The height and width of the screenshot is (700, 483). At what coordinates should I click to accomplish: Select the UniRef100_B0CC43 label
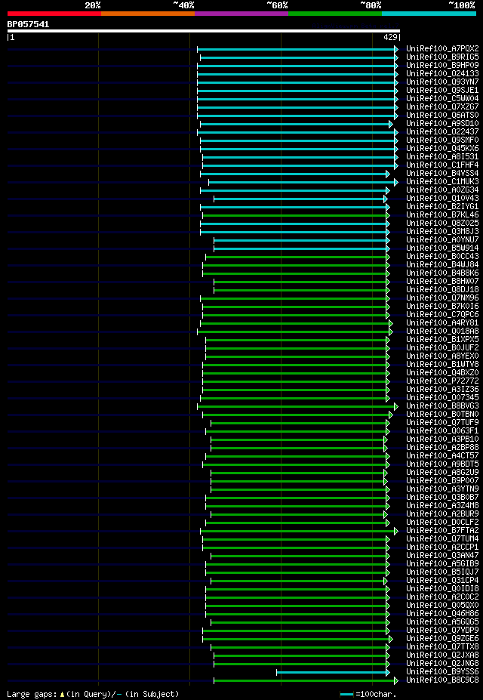[442, 257]
